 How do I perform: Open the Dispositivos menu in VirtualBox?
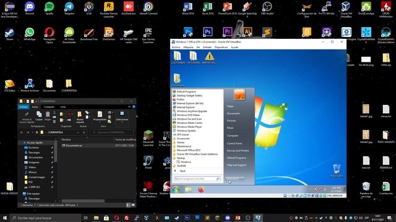(x=221, y=47)
